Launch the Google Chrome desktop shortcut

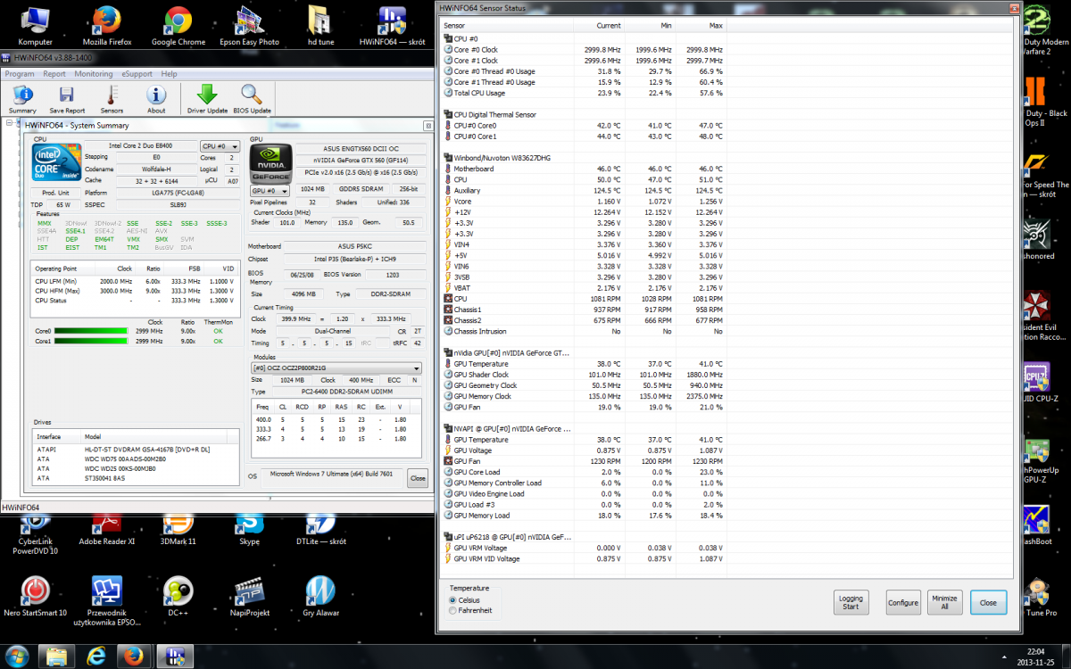[x=178, y=26]
